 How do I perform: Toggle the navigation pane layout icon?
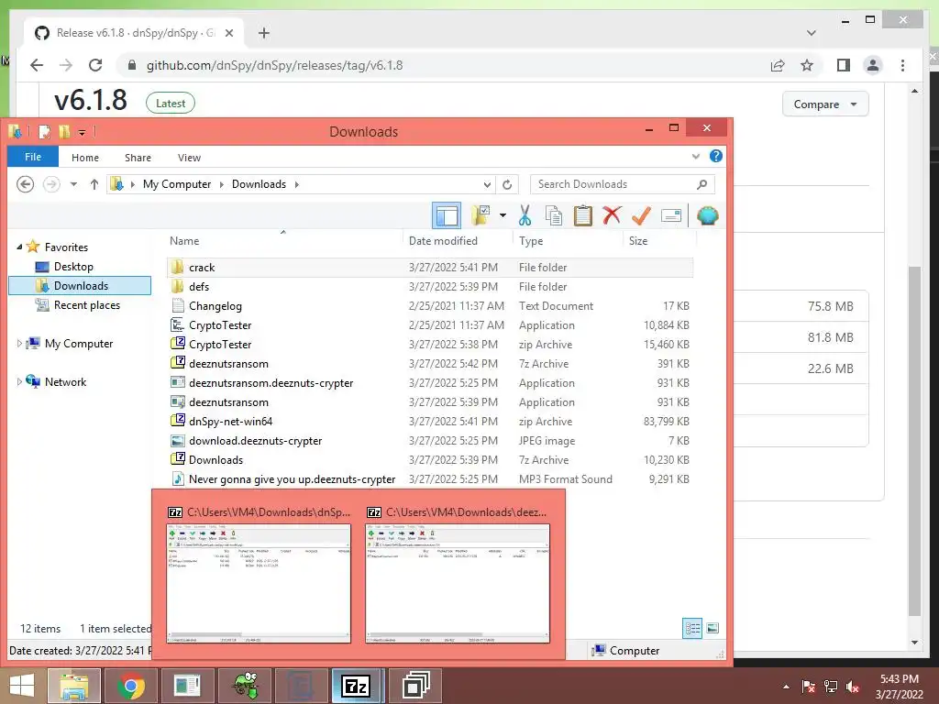447,215
